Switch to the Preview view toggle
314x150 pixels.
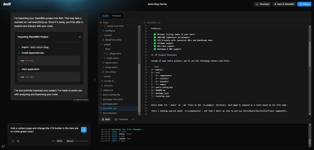pos(116,16)
